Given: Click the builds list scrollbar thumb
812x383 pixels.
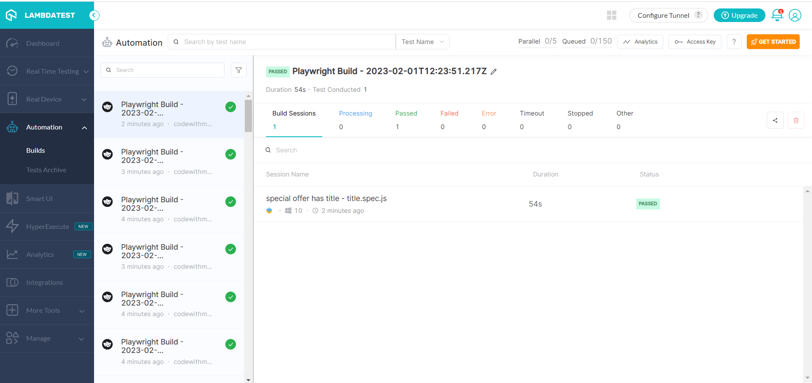Looking at the screenshot, I should (248, 116).
